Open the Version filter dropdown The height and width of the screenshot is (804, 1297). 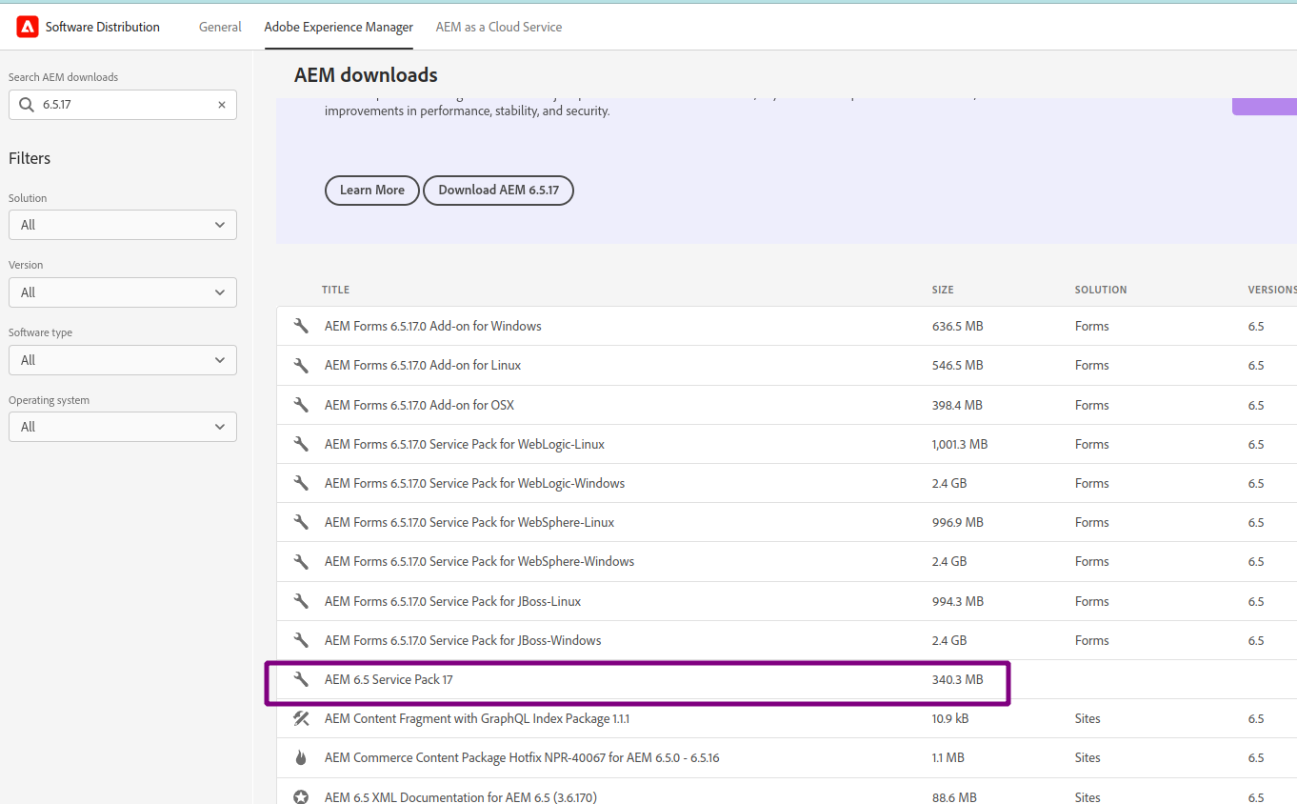point(122,291)
